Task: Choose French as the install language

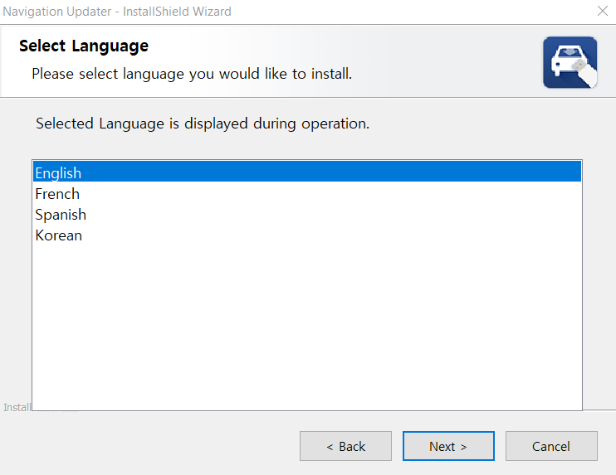Action: click(307, 194)
